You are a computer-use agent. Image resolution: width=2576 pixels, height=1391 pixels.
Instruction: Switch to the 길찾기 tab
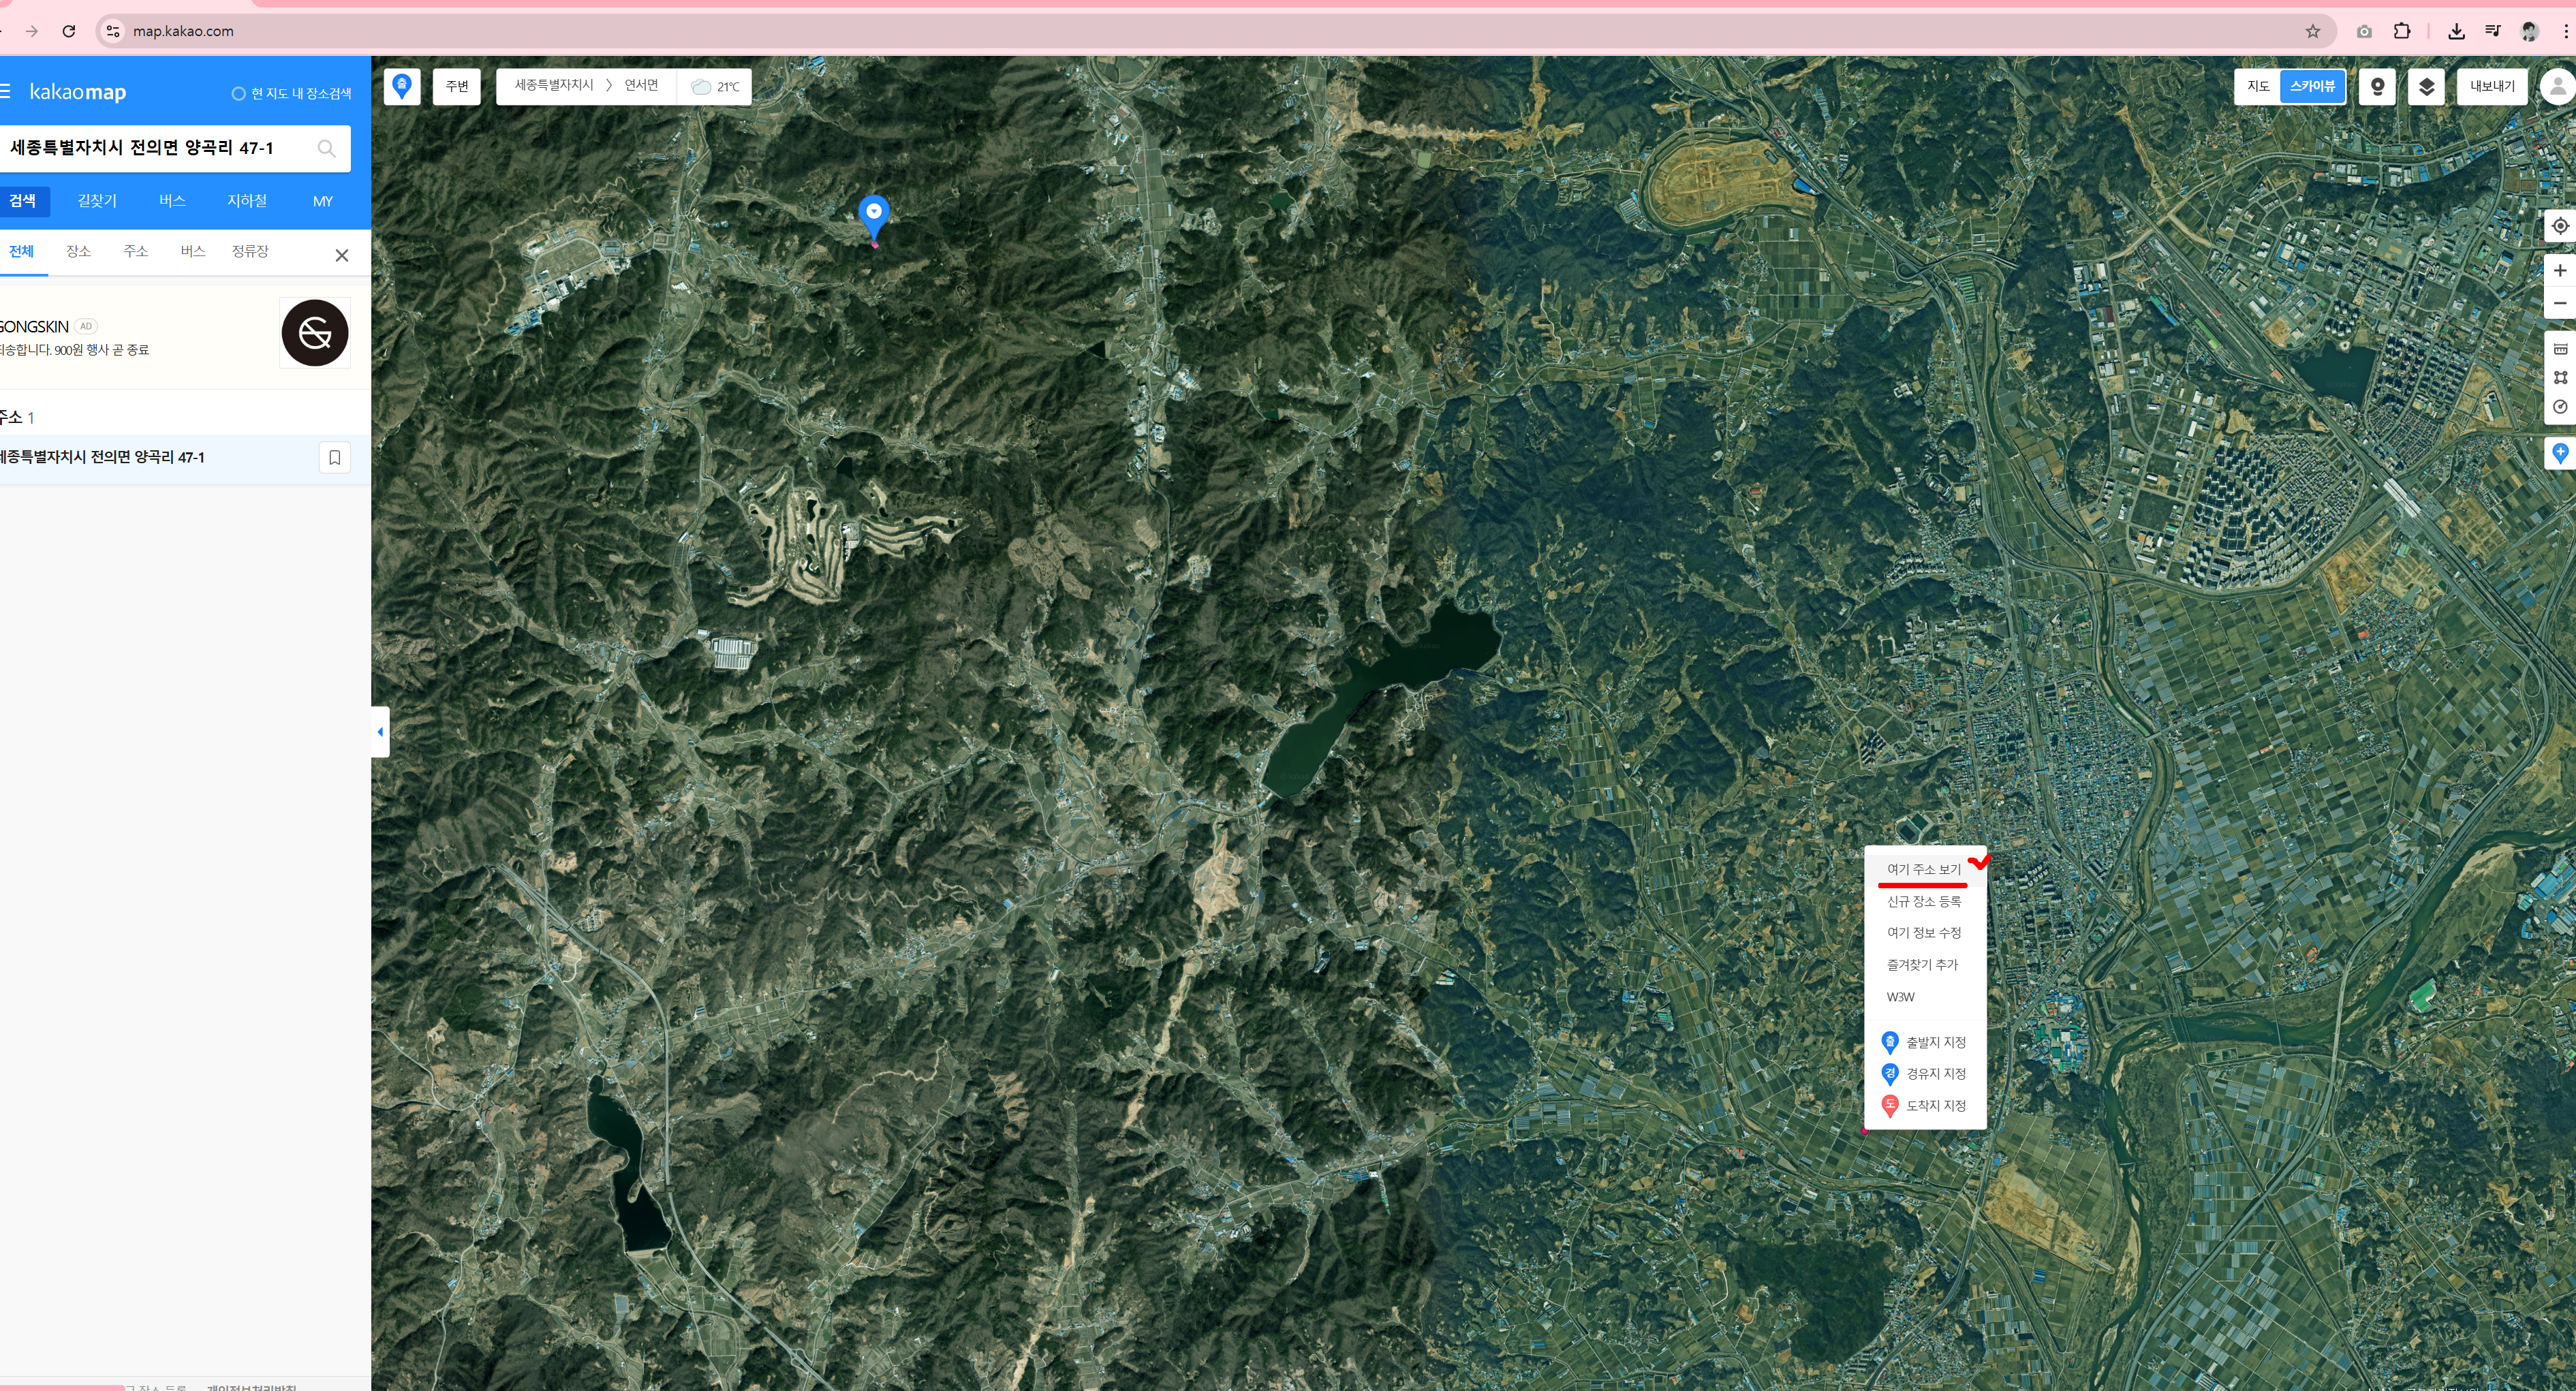click(97, 201)
